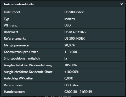Click the 'Instrument' row label
Screen dimensions: 126x97
12,12
